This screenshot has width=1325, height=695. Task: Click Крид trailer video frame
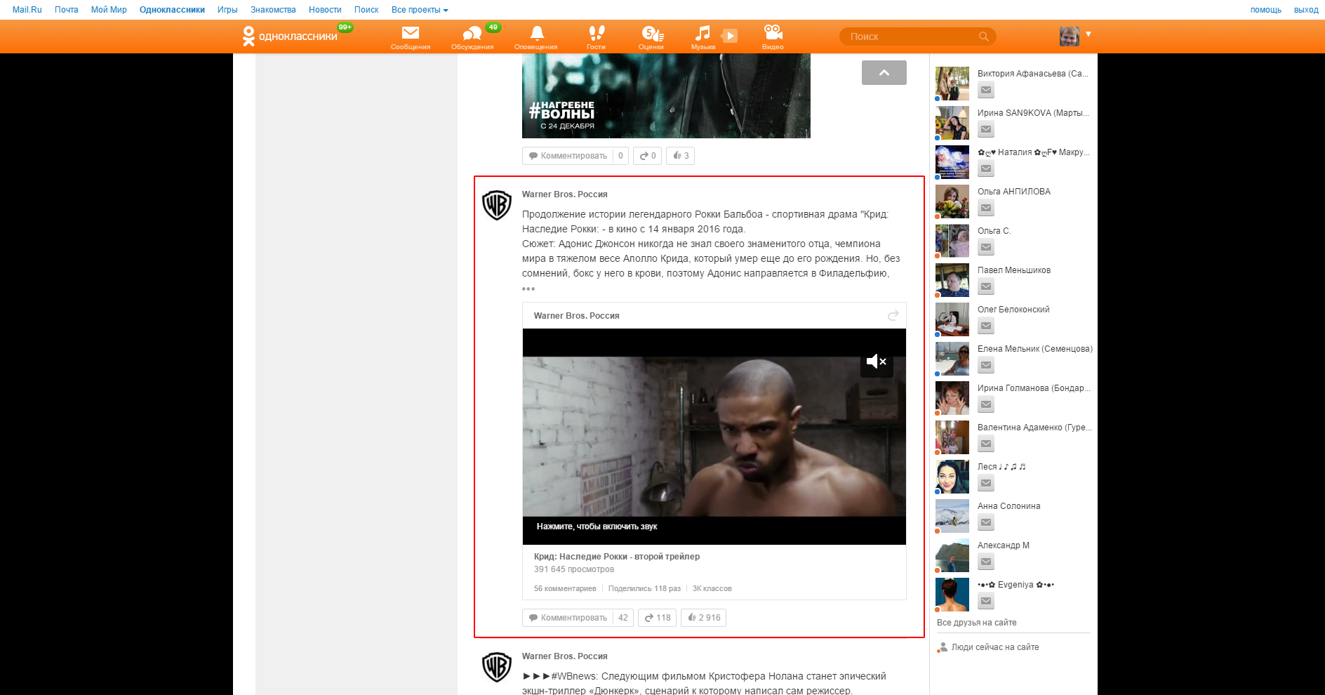pos(714,437)
